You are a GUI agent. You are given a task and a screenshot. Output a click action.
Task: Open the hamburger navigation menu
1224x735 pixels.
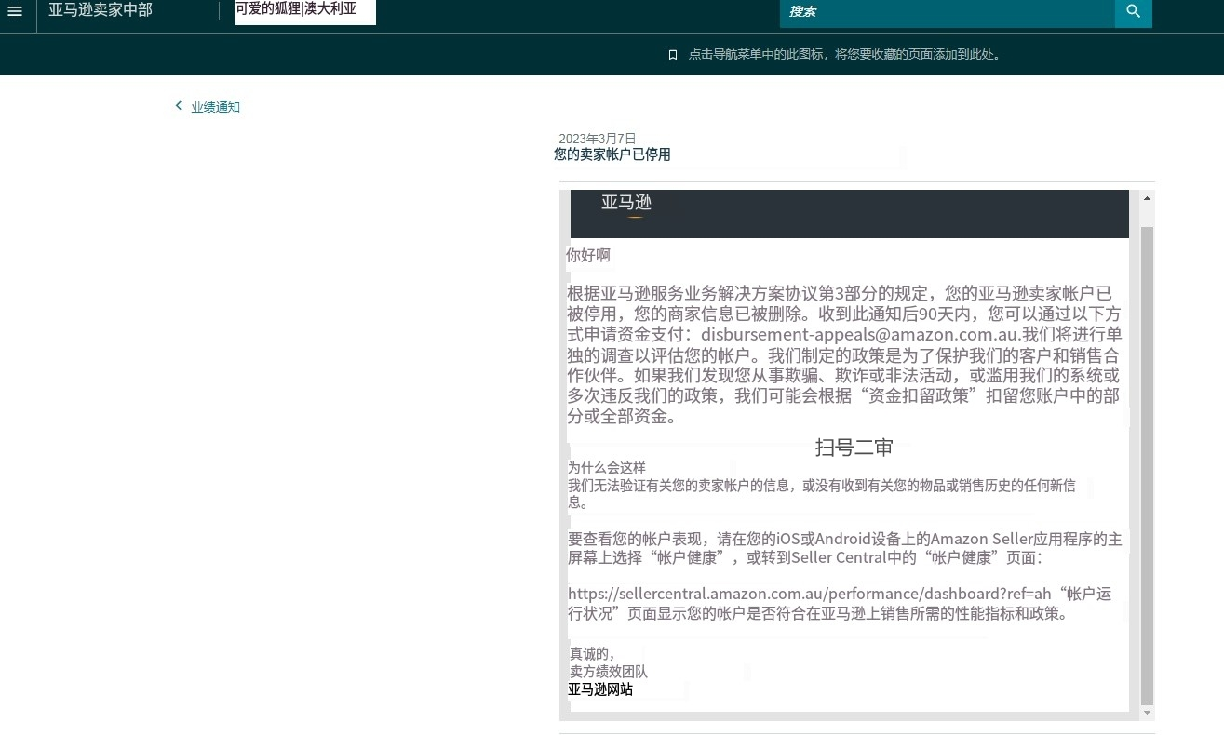click(15, 11)
